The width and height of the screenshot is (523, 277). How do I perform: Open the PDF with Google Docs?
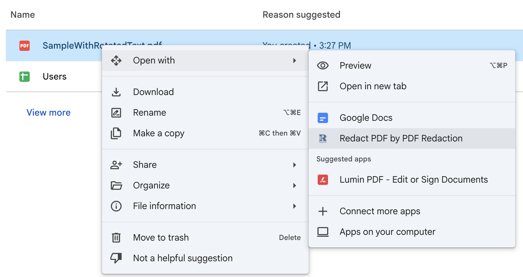412,118
